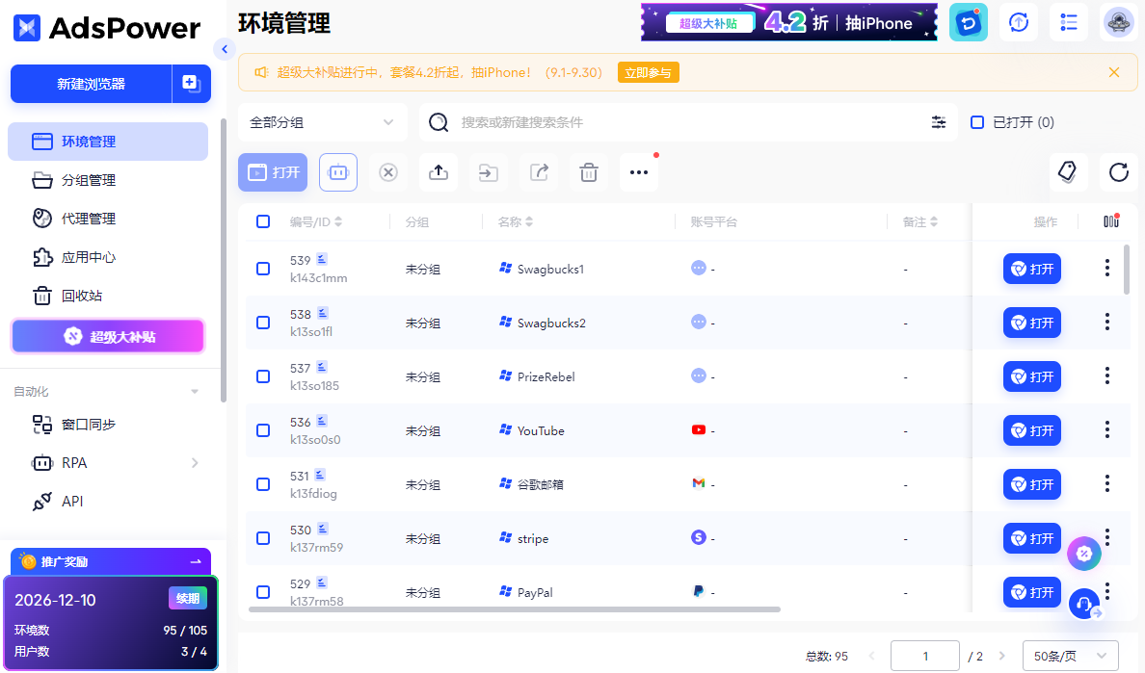Screen dimensions: 1145x673
Task: Click the share profile toolbar icon
Action: [x=539, y=172]
